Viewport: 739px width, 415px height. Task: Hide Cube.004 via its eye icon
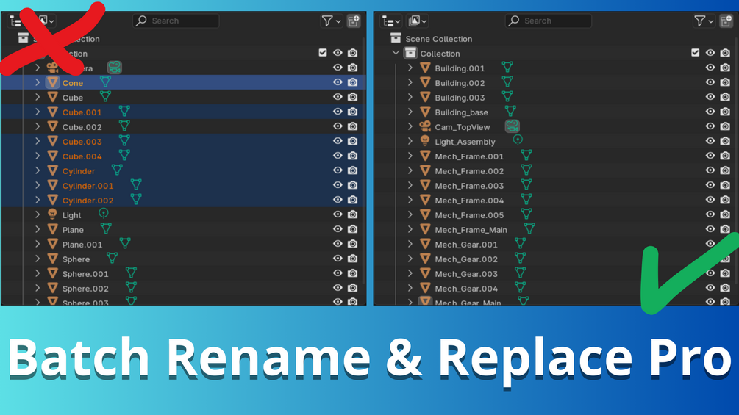(338, 155)
